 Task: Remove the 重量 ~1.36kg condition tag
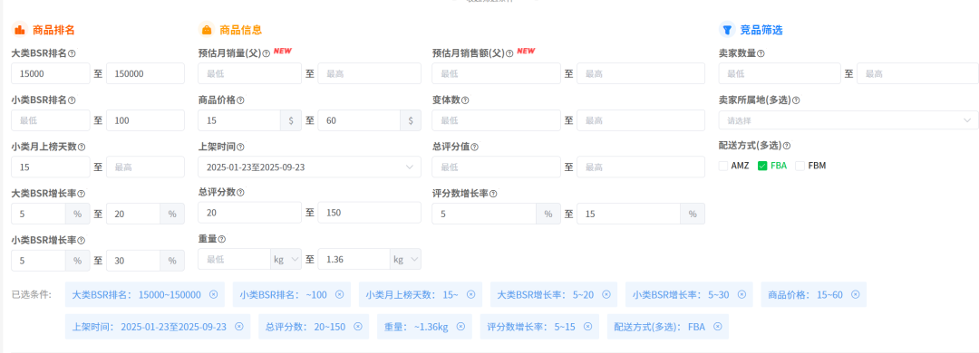460,326
